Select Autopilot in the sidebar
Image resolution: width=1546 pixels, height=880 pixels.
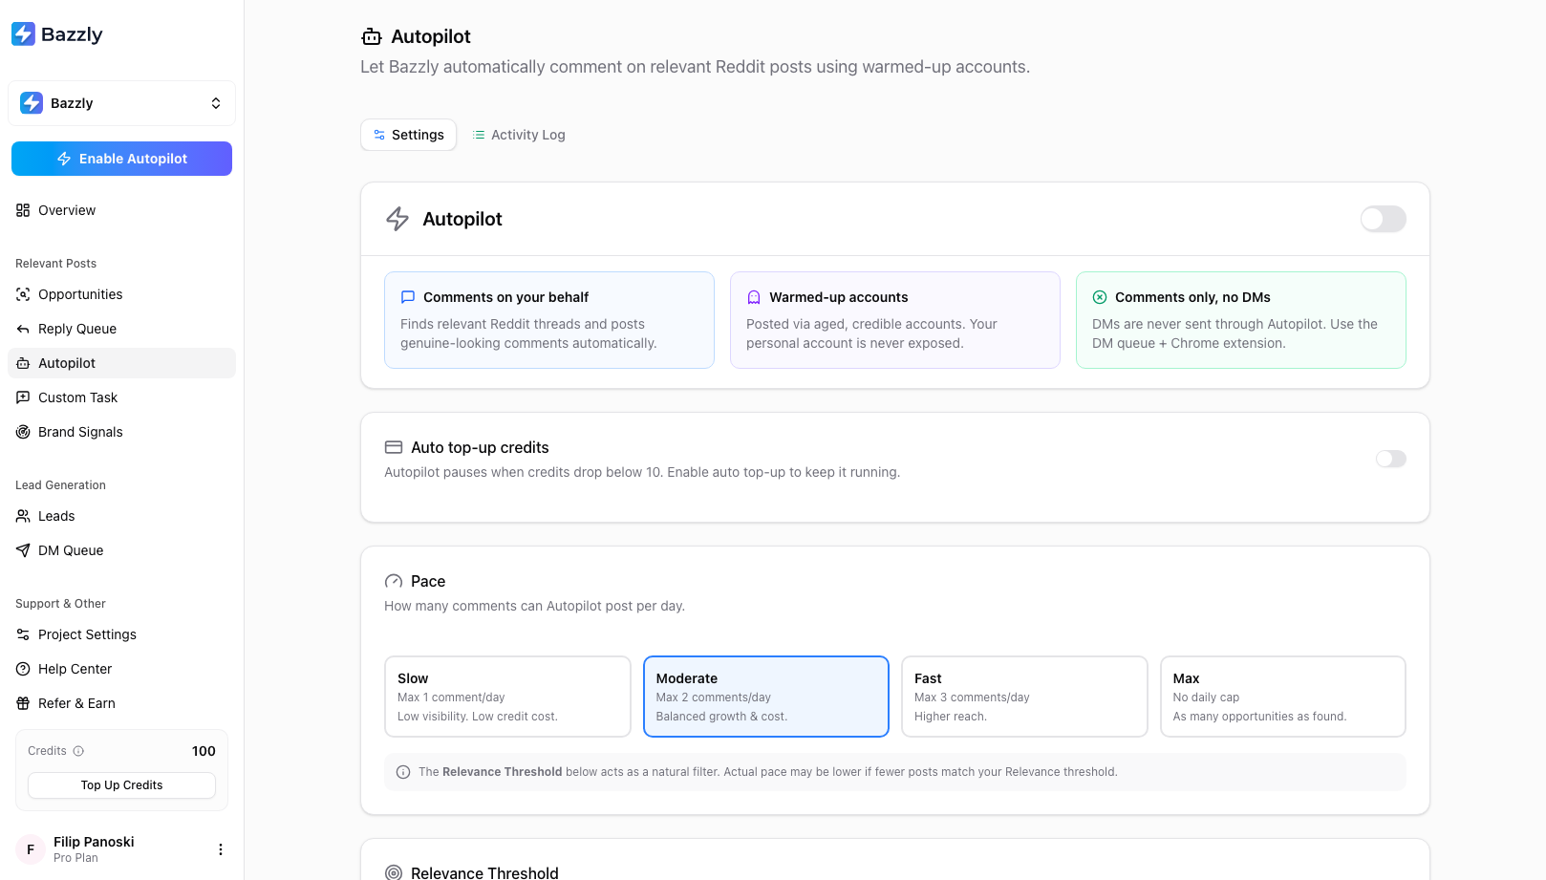pos(121,363)
